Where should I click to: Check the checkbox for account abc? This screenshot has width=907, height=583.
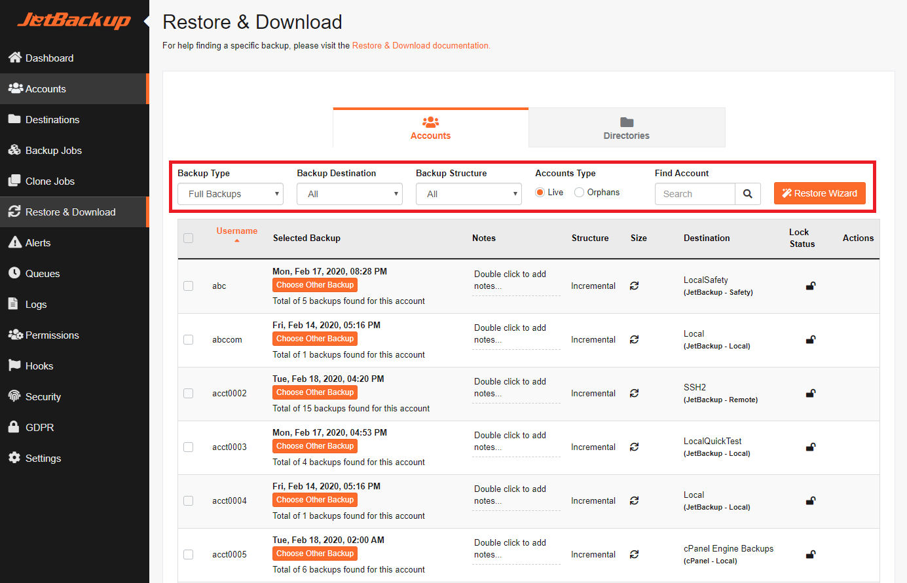(x=189, y=286)
